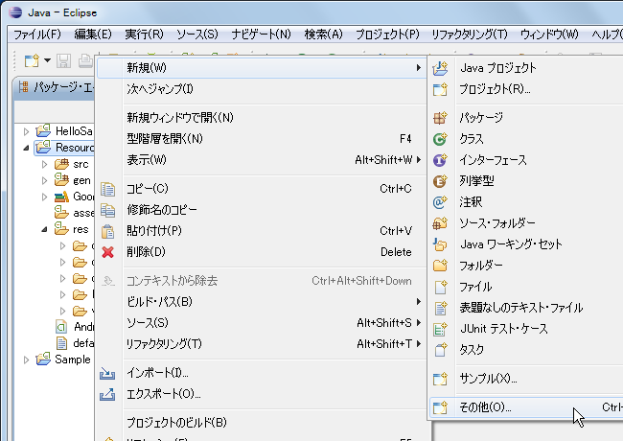
Task: Expand the Sample project node
Action: pos(26,360)
